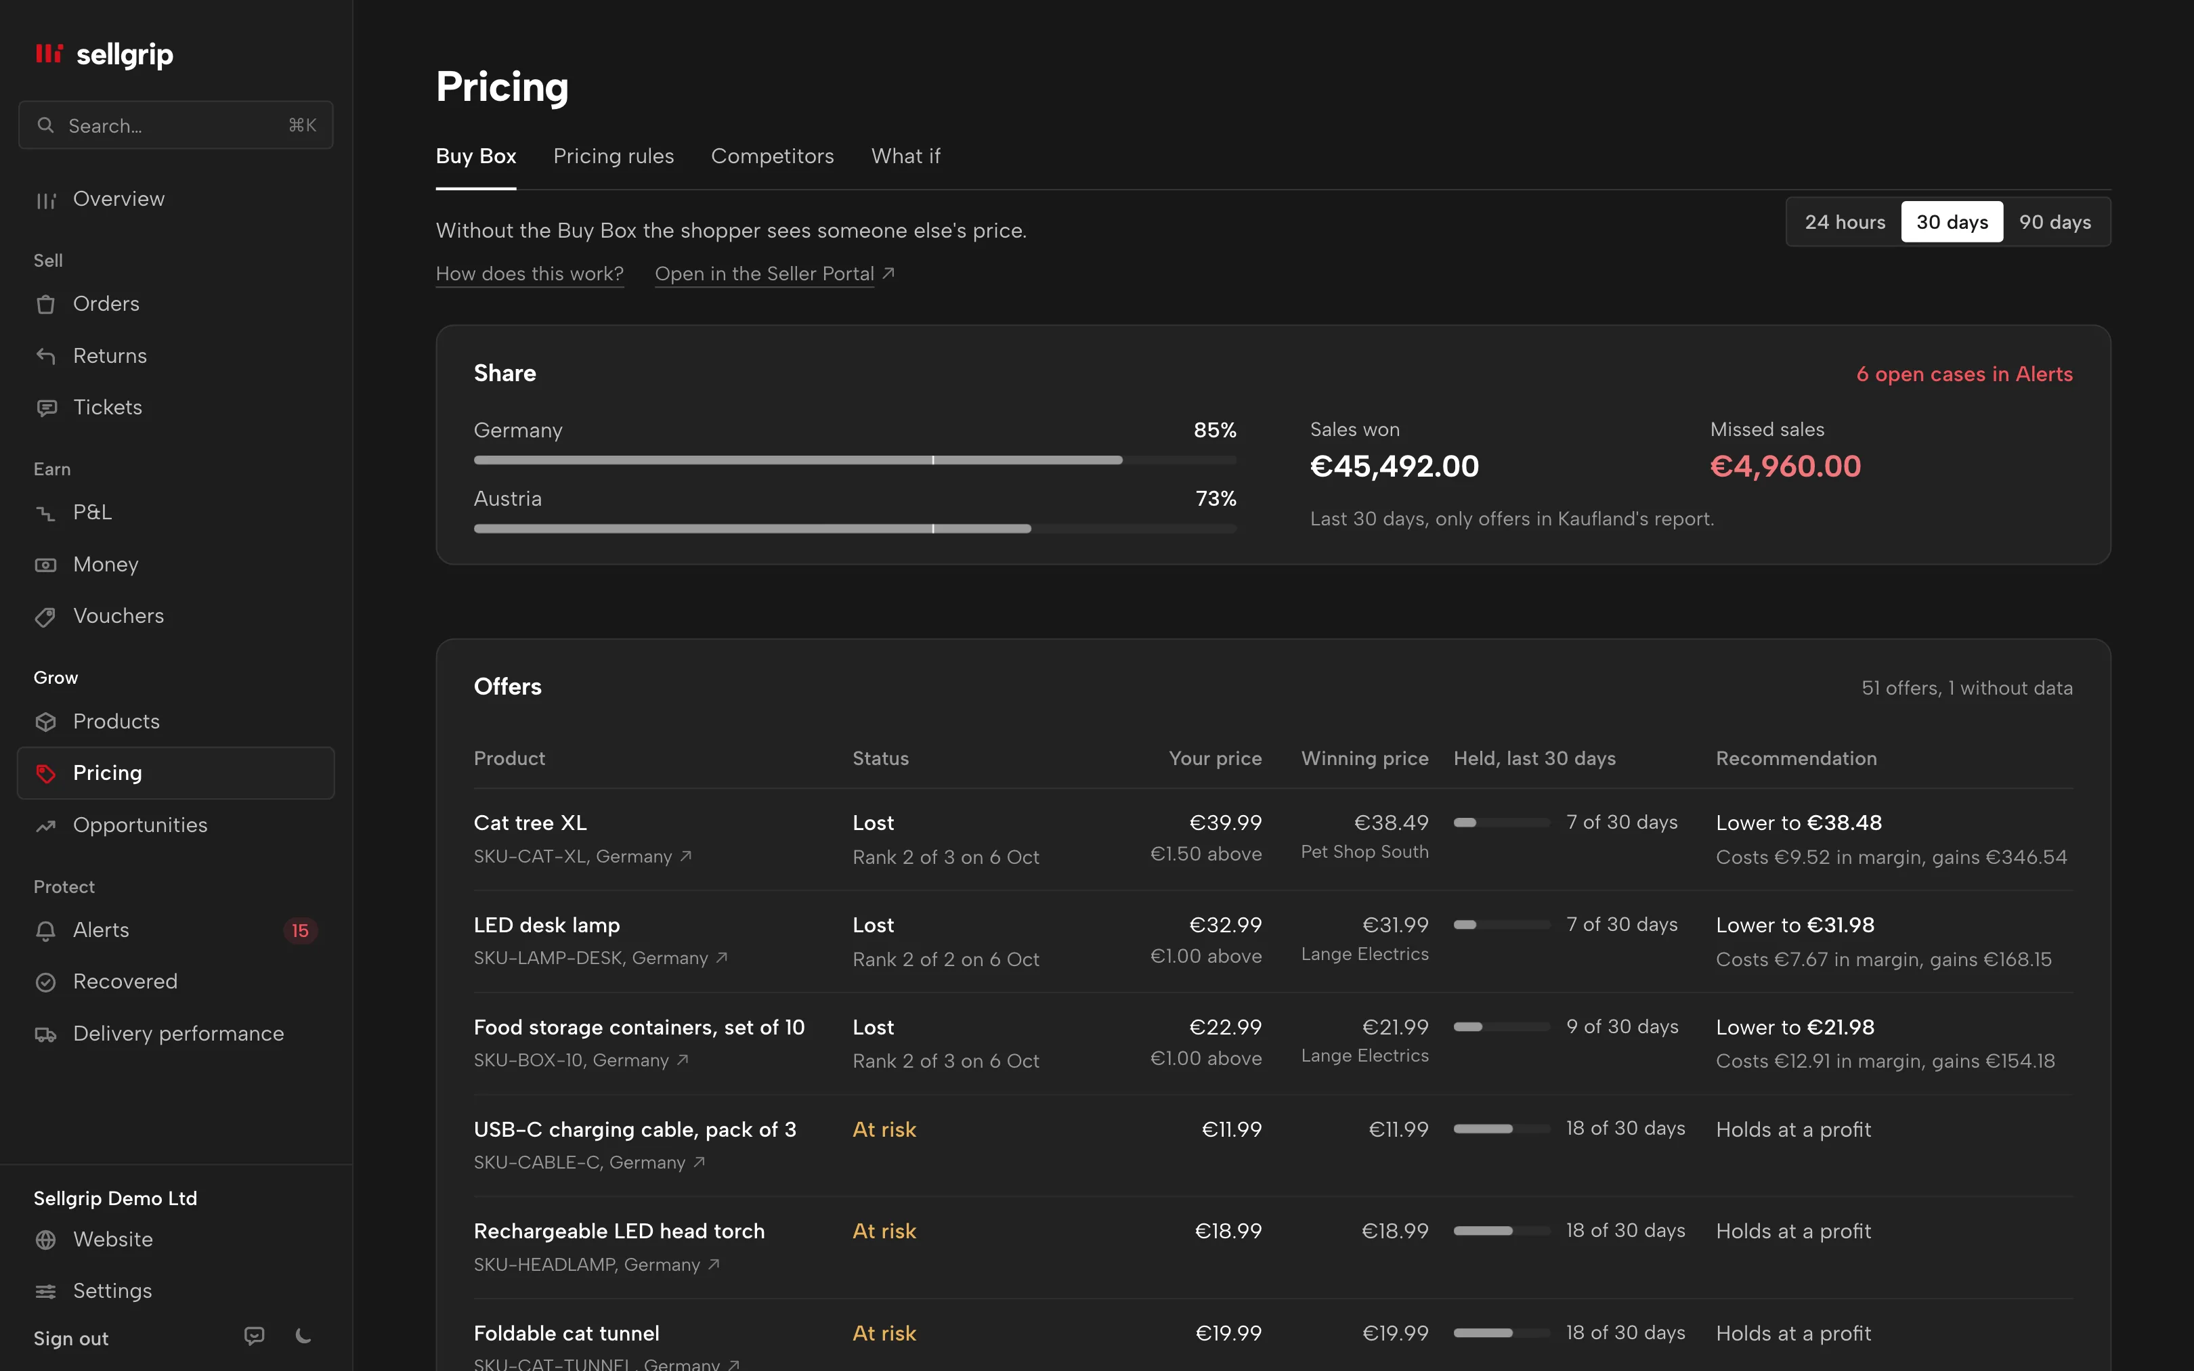Click Lower to €31.98 recommendation
2194x1371 pixels.
1795,925
